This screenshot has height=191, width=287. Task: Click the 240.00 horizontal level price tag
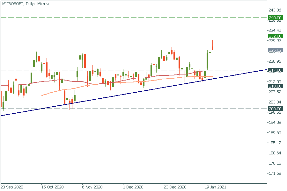275,18
